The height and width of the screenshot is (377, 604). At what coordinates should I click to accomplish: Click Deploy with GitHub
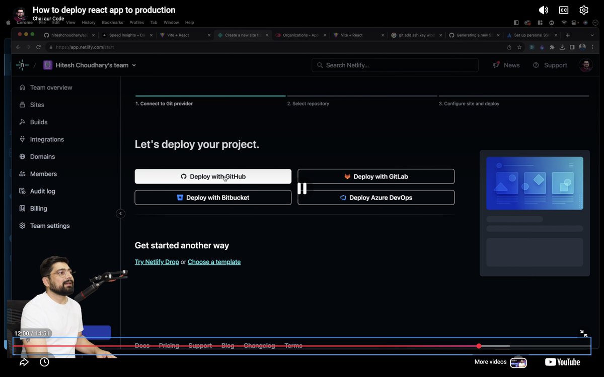(x=213, y=176)
